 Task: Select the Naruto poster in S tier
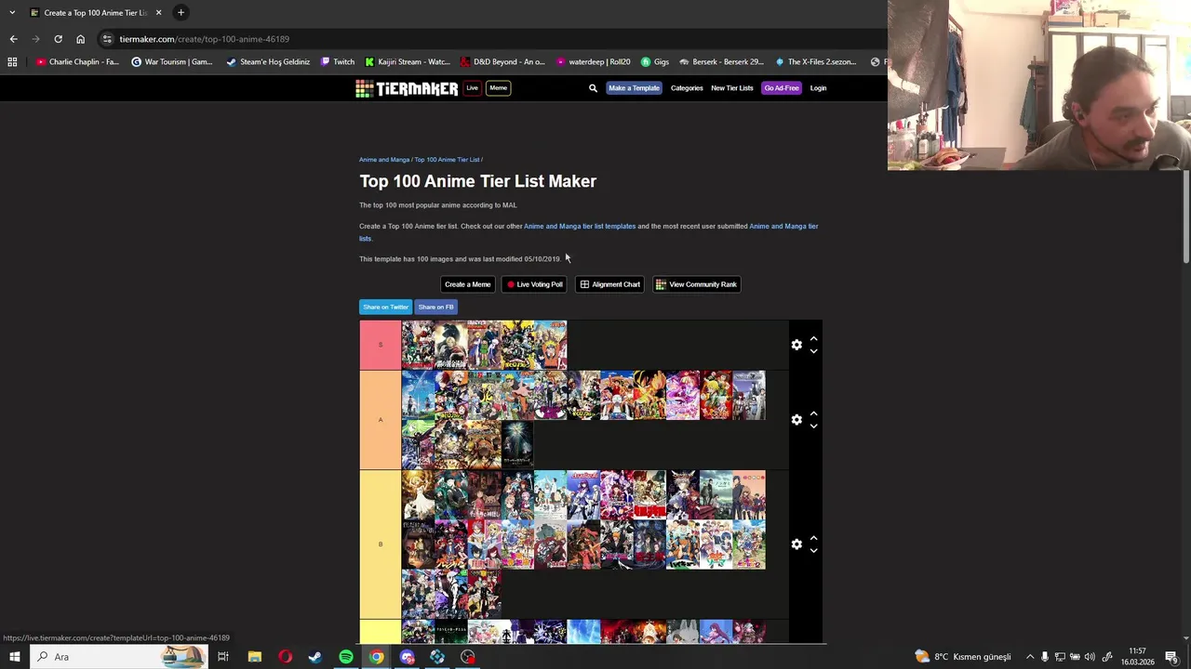(x=550, y=345)
